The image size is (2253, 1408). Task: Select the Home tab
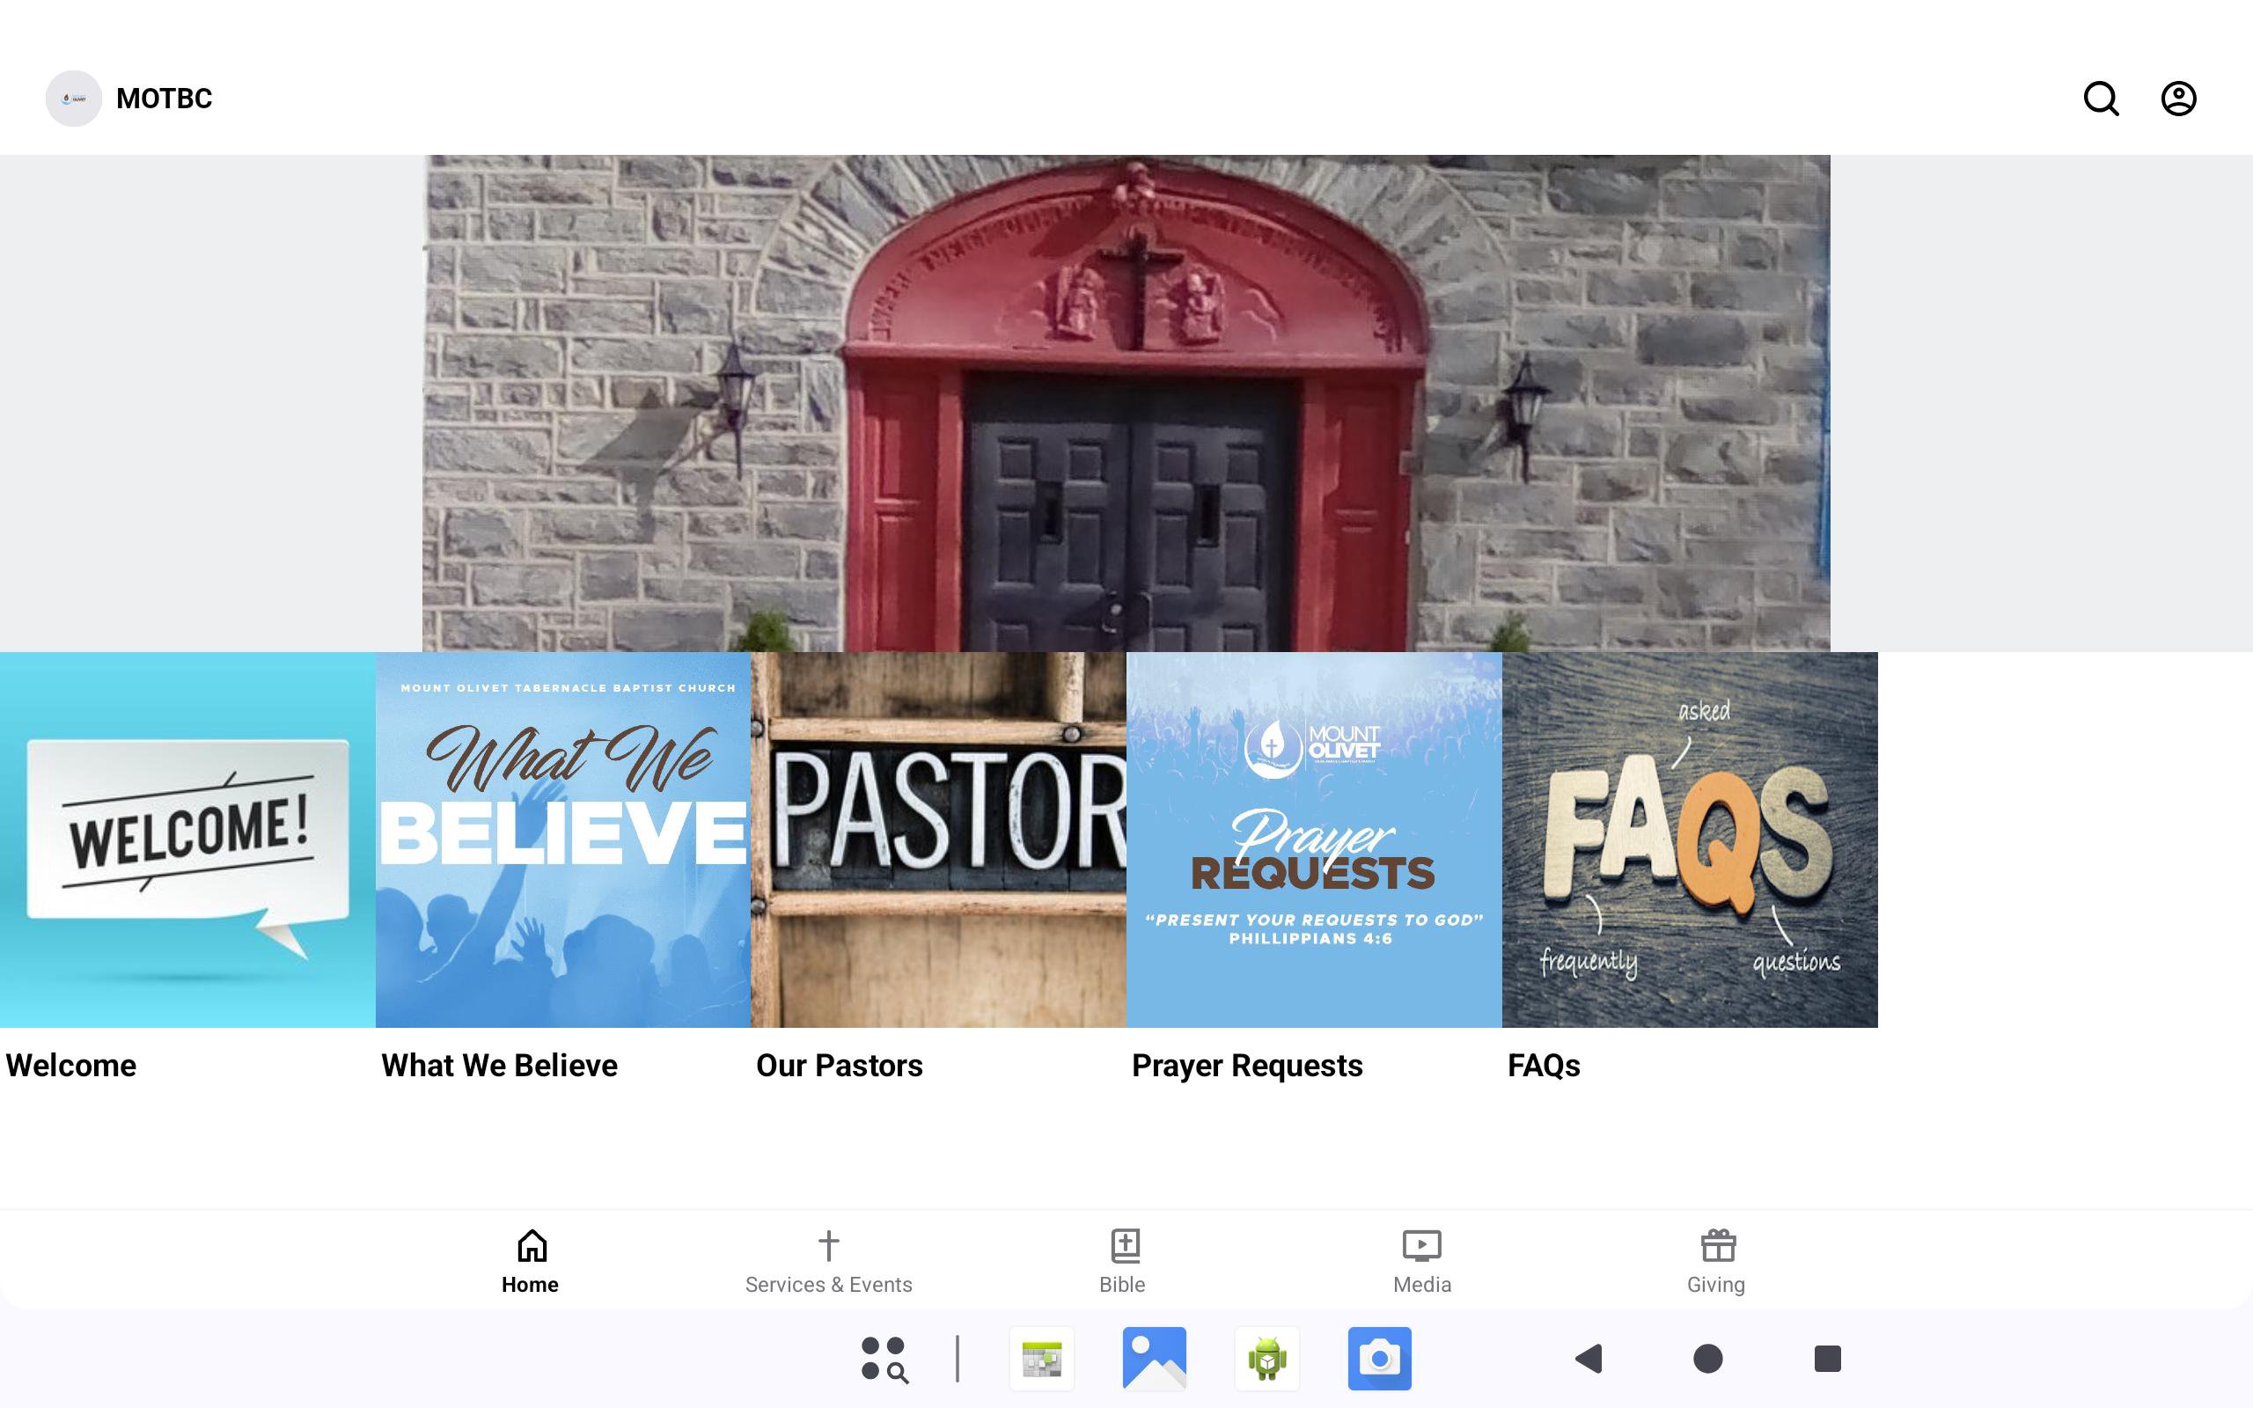coord(531,1261)
